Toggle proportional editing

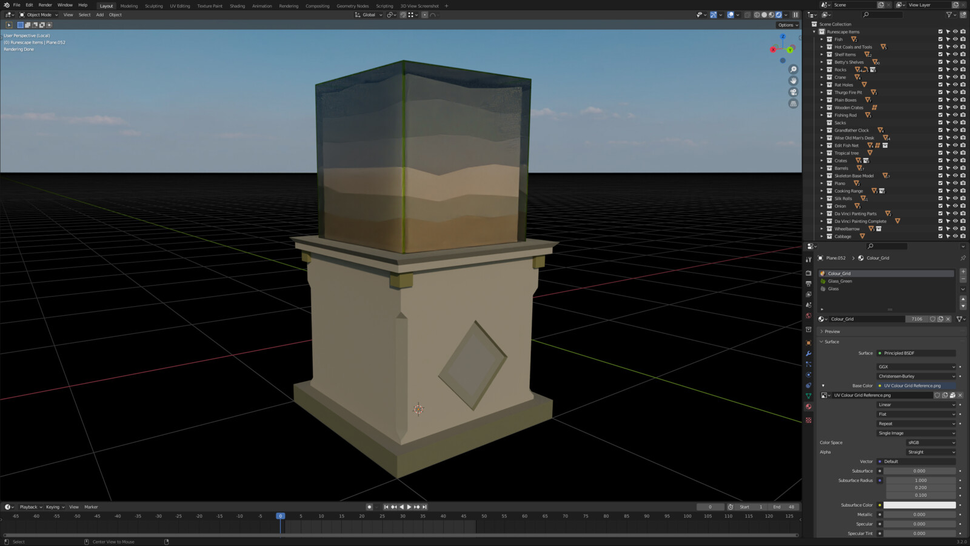coord(425,15)
